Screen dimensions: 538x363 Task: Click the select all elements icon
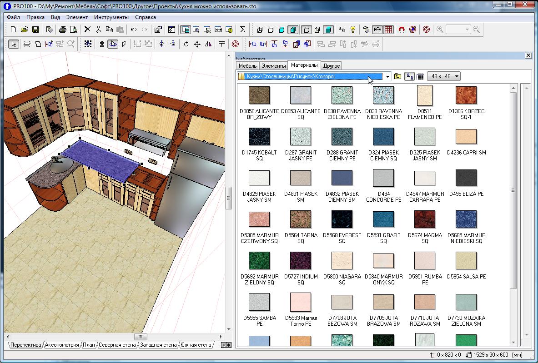[x=88, y=44]
